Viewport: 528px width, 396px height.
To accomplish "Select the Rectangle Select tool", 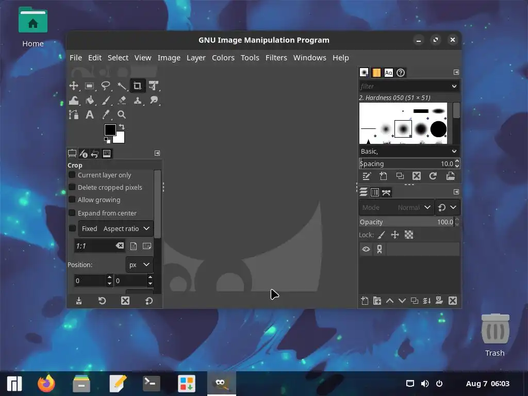I will tap(90, 86).
